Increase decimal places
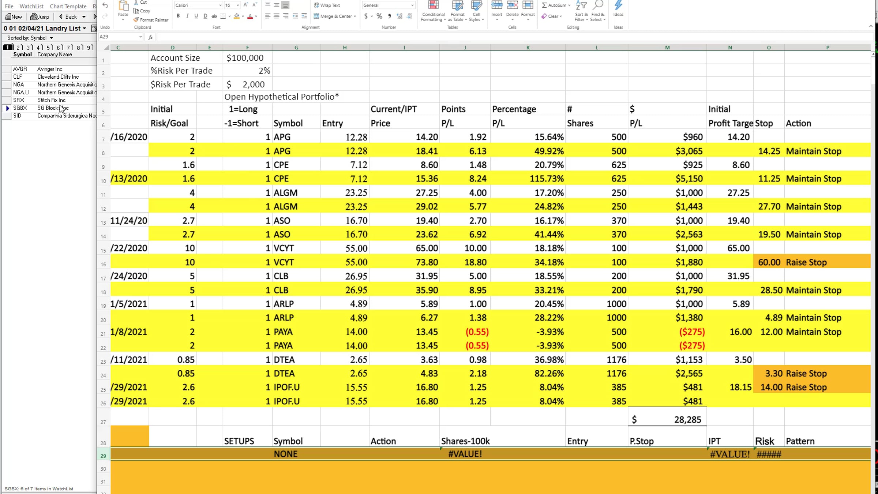Image resolution: width=878 pixels, height=494 pixels. point(399,16)
